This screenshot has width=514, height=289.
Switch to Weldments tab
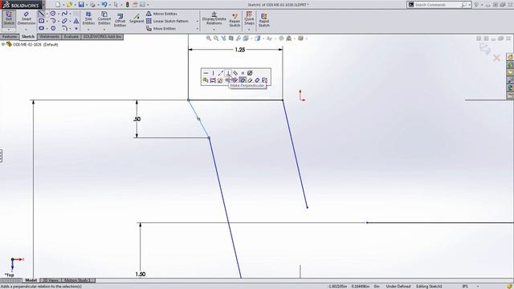point(50,37)
